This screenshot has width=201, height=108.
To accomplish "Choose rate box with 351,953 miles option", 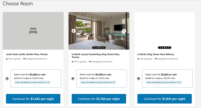I will click(102, 78).
